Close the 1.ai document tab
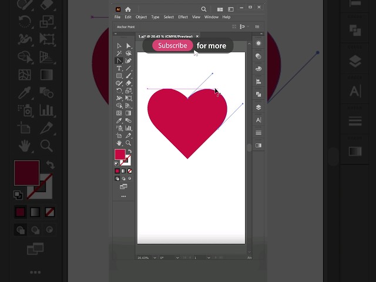Image resolution: width=376 pixels, height=282 pixels. 197,36
